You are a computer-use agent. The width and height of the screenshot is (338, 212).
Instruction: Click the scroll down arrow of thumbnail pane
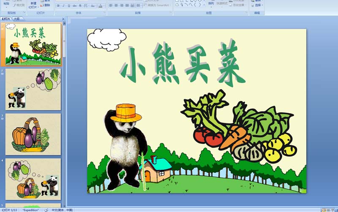click(x=64, y=205)
